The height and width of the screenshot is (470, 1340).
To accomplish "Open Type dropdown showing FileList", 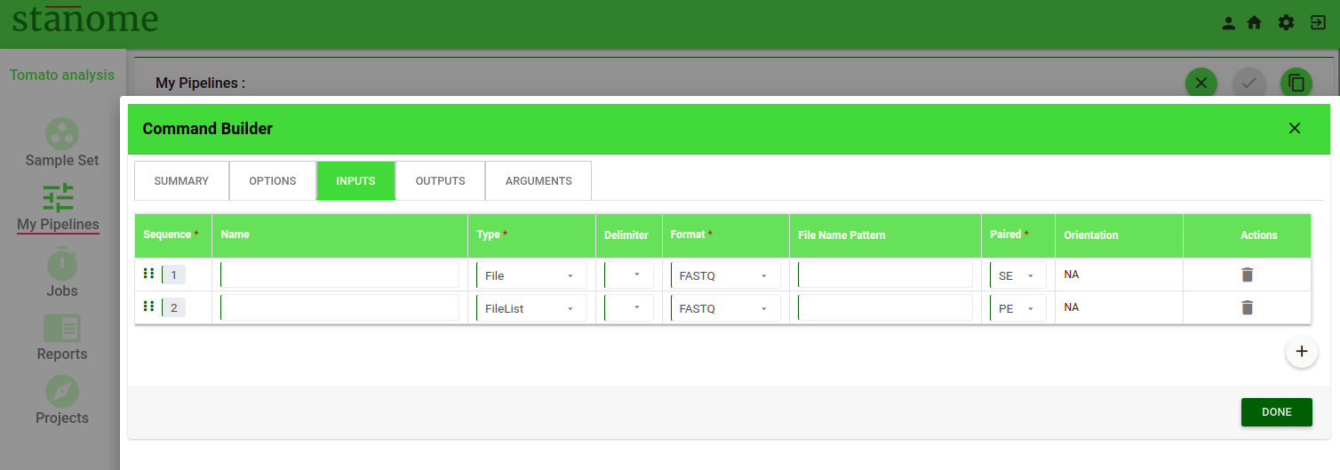I will pos(531,308).
